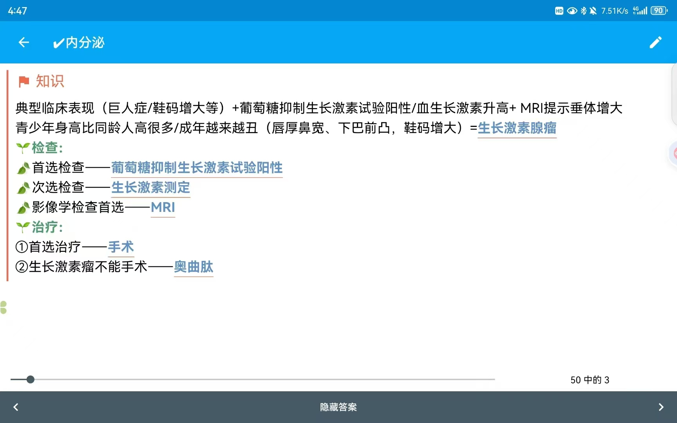The width and height of the screenshot is (677, 423).
Task: Tap the Bluetooth icon in status bar
Action: tap(583, 11)
